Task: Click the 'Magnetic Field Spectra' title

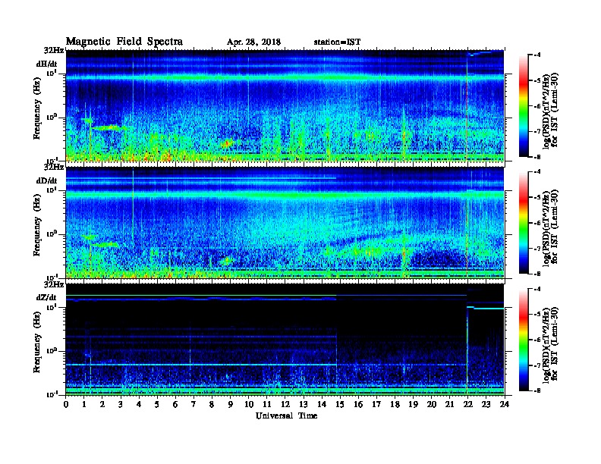Action: tap(124, 42)
